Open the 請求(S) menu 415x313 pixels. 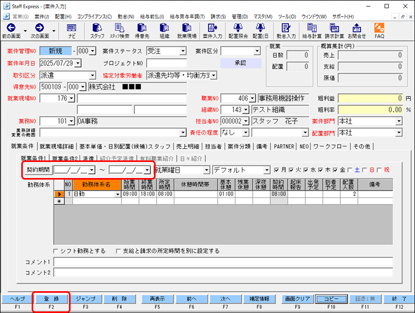[x=218, y=17]
